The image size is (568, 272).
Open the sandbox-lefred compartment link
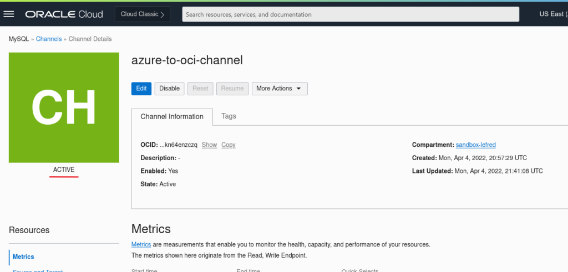[x=475, y=145]
